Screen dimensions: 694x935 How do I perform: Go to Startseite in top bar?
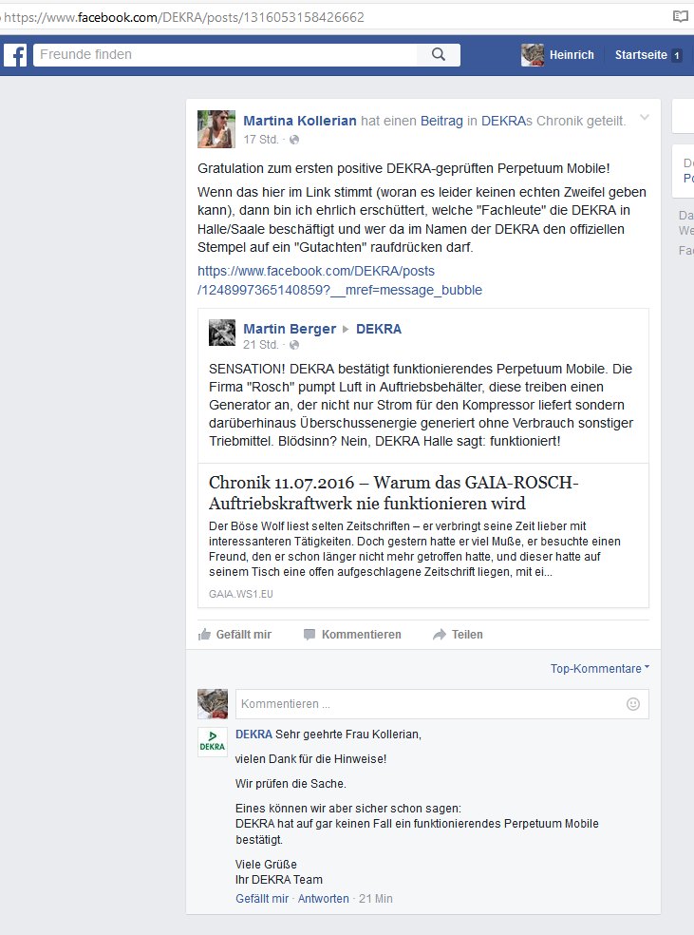point(641,55)
